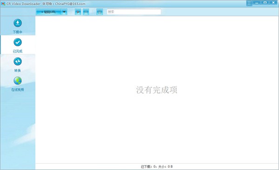279x170 pixels.
Task: Select the 已完成 completed section
Action: pyautogui.click(x=18, y=45)
